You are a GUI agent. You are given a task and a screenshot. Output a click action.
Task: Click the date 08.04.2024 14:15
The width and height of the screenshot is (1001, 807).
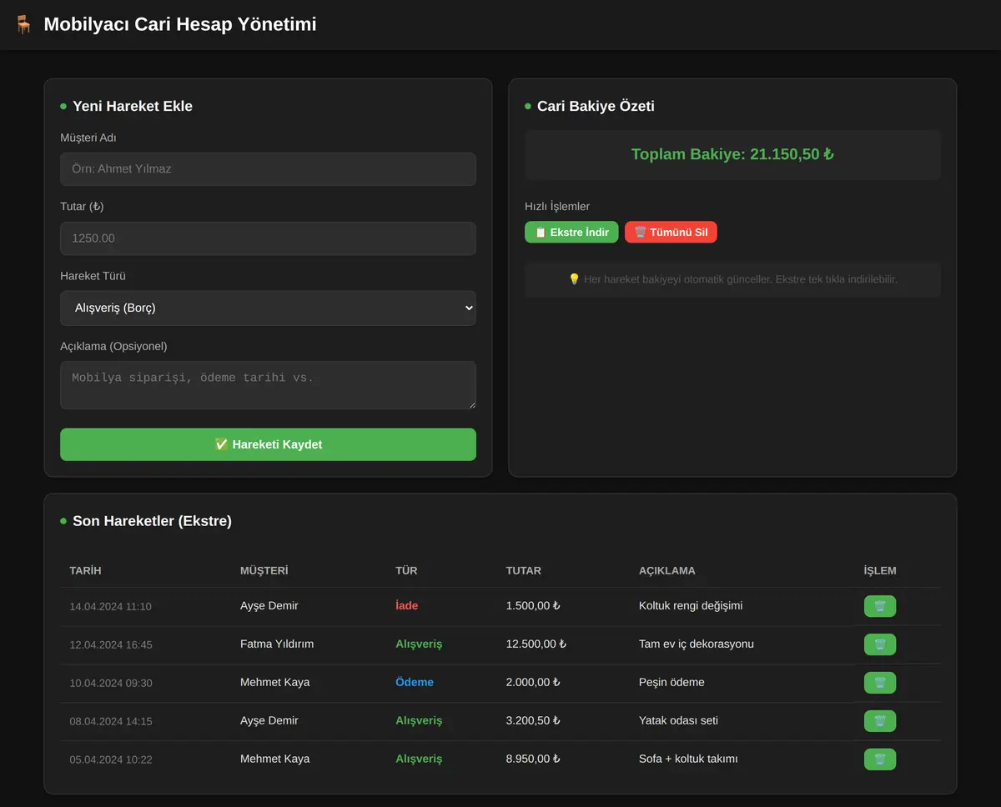(110, 722)
